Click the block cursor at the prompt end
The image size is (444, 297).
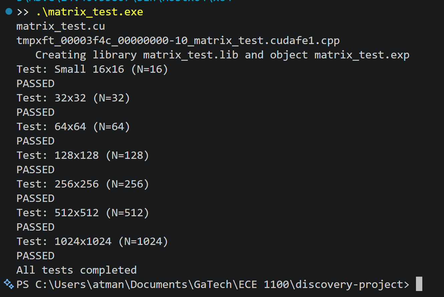(419, 284)
